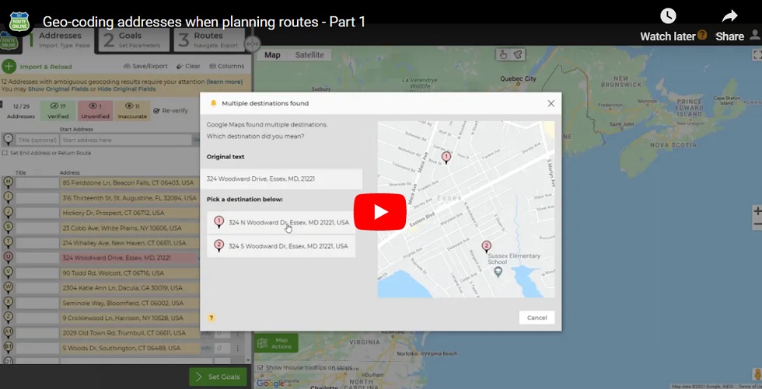Click the Clear eraser option
The image size is (762, 389).
pyautogui.click(x=188, y=67)
